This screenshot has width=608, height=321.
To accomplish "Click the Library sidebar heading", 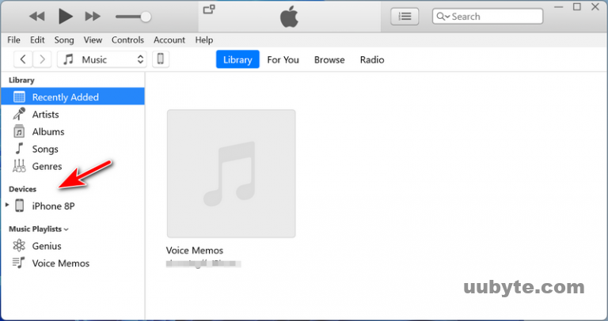I will coord(21,80).
